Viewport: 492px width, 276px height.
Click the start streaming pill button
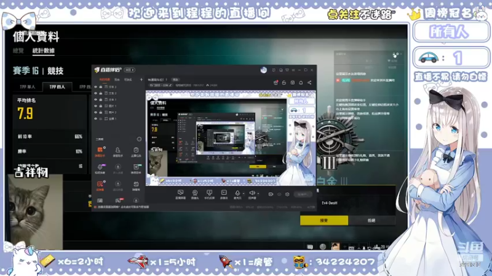pos(303,194)
